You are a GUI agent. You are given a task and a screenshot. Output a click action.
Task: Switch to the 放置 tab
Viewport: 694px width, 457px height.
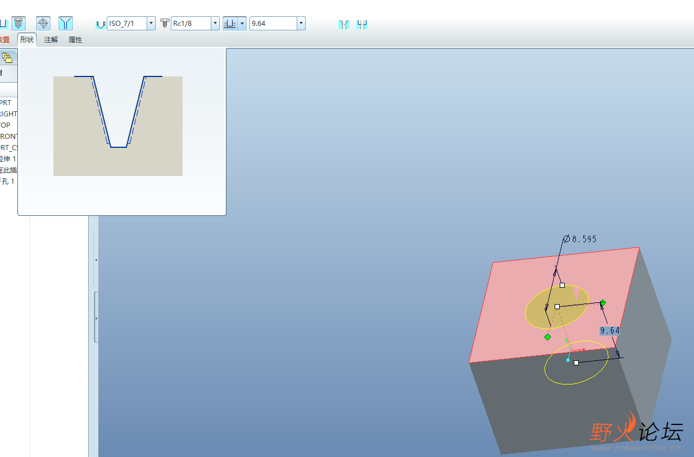[4, 40]
